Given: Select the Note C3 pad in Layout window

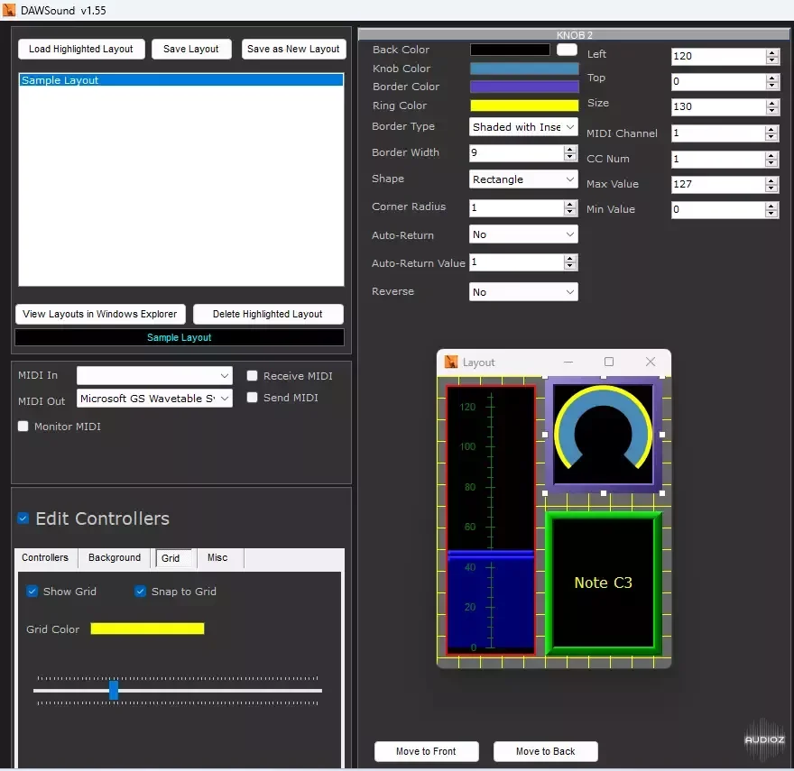Looking at the screenshot, I should 603,583.
